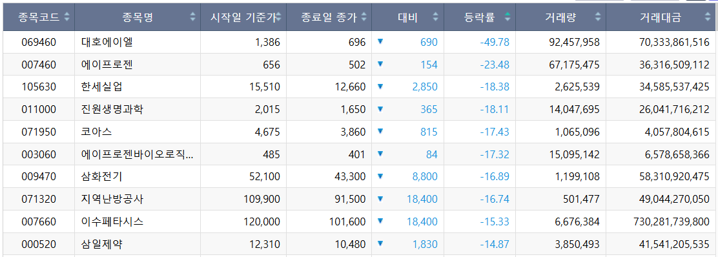Click trading volume 501,477

pos(581,200)
